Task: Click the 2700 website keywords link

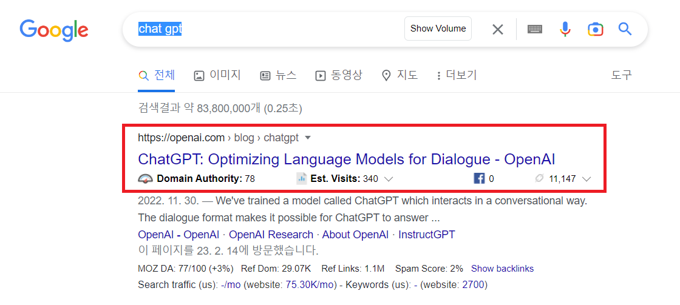Action: coord(473,285)
